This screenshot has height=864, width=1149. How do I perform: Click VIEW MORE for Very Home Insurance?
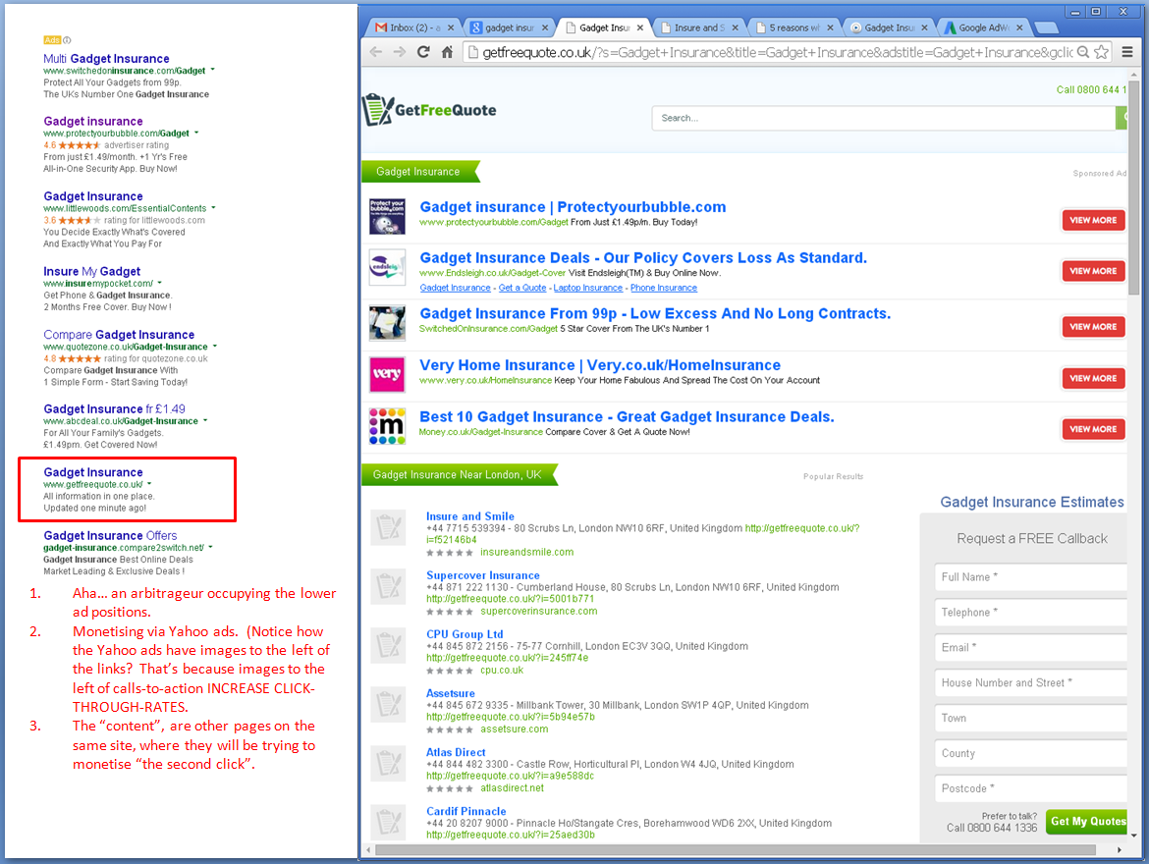point(1093,378)
